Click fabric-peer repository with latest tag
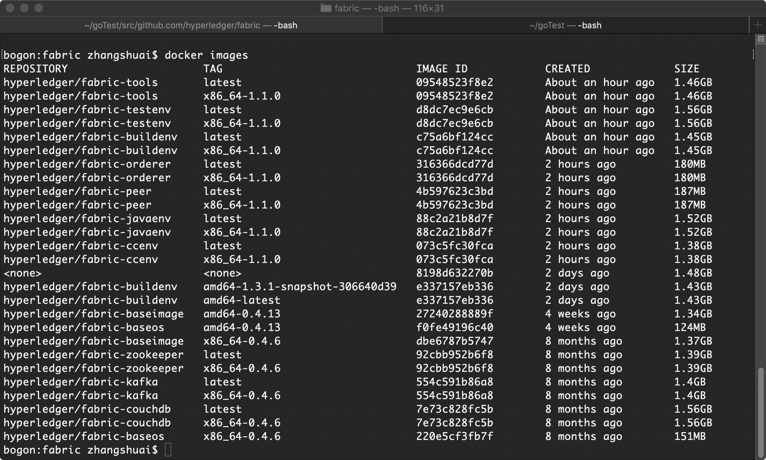The height and width of the screenshot is (460, 766). point(77,191)
